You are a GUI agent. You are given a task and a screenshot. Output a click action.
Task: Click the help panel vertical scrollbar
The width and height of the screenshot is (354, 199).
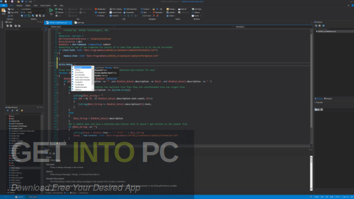pyautogui.click(x=311, y=173)
